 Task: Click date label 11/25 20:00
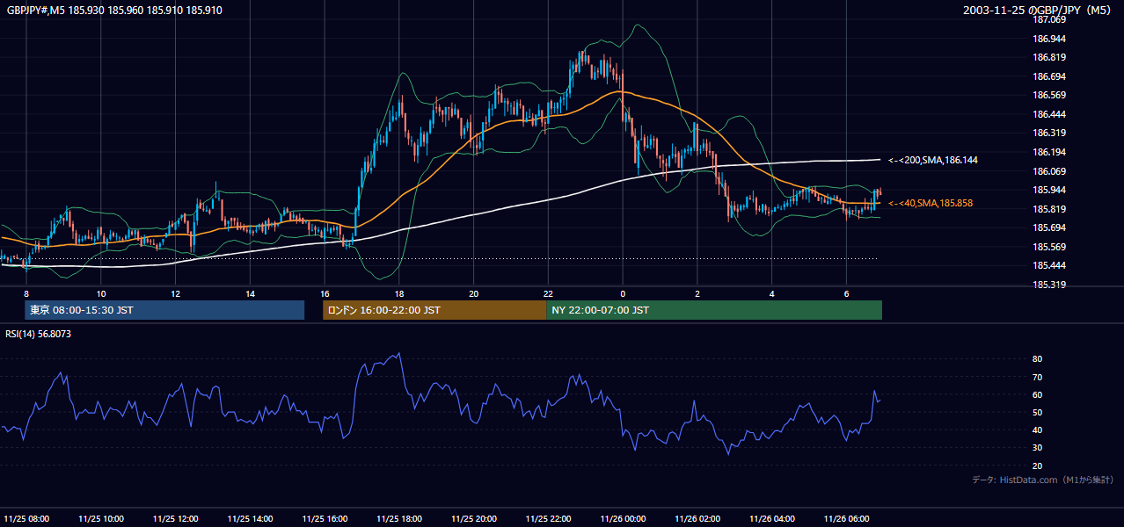474,518
